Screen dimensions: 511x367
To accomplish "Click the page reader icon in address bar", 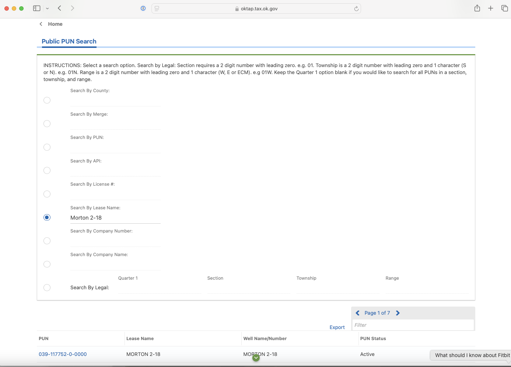I will [157, 8].
